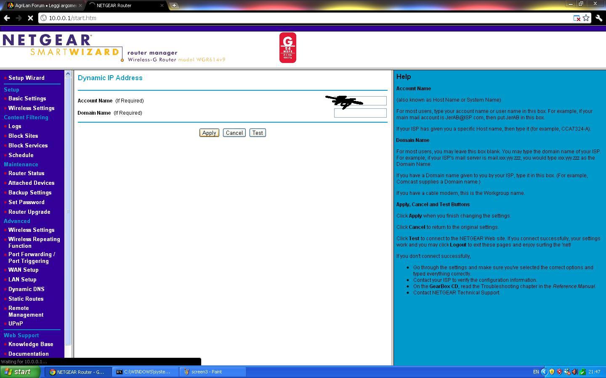Screen dimensions: 606x378
Task: Open a new browser tab with the plus button
Action: coord(174,5)
